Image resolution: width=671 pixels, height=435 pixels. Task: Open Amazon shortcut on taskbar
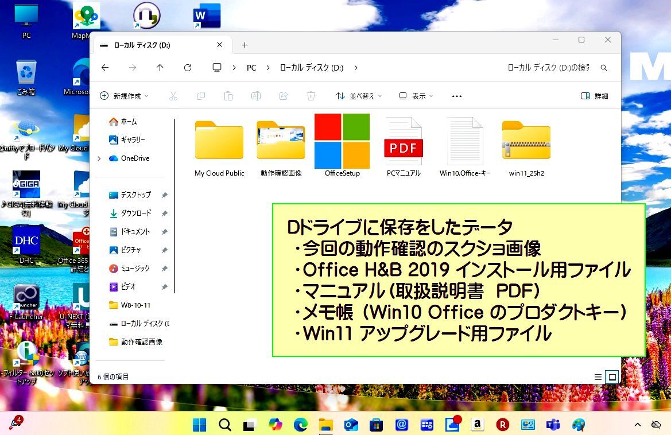pyautogui.click(x=477, y=425)
